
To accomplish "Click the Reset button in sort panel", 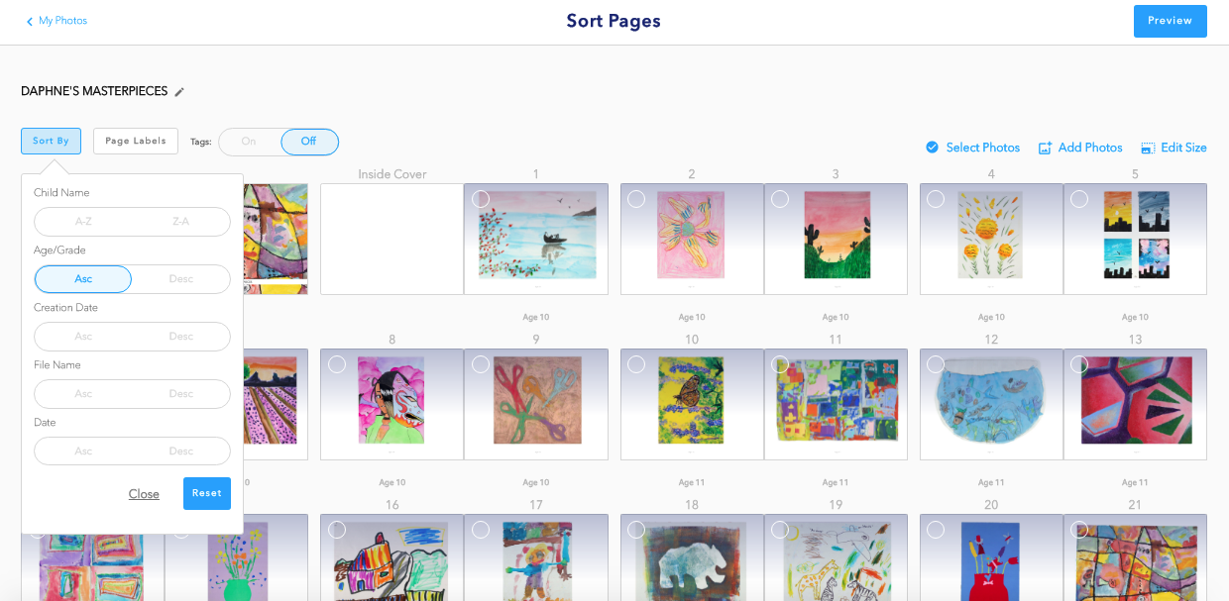I will pos(207,493).
